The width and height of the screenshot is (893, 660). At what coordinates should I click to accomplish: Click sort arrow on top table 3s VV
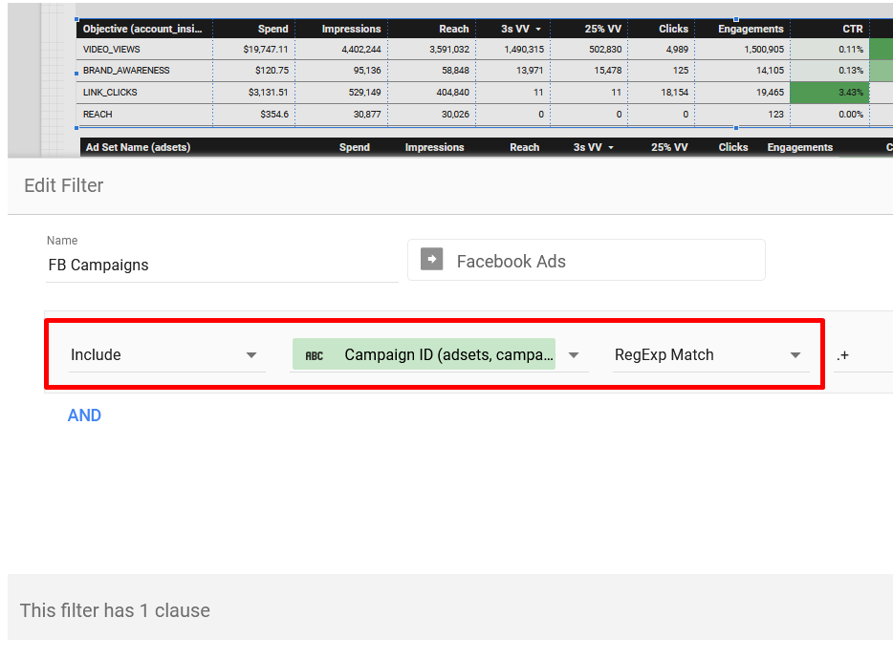coord(538,30)
